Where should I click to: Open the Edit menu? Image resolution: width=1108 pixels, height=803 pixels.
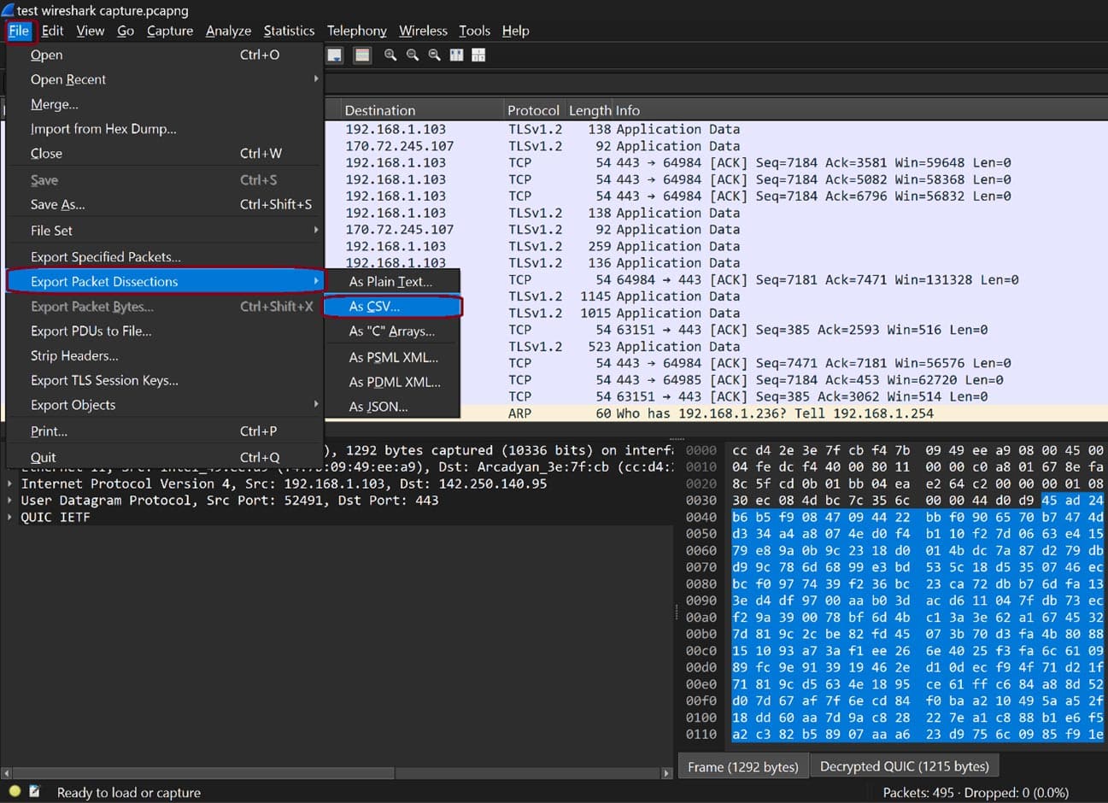pos(52,31)
